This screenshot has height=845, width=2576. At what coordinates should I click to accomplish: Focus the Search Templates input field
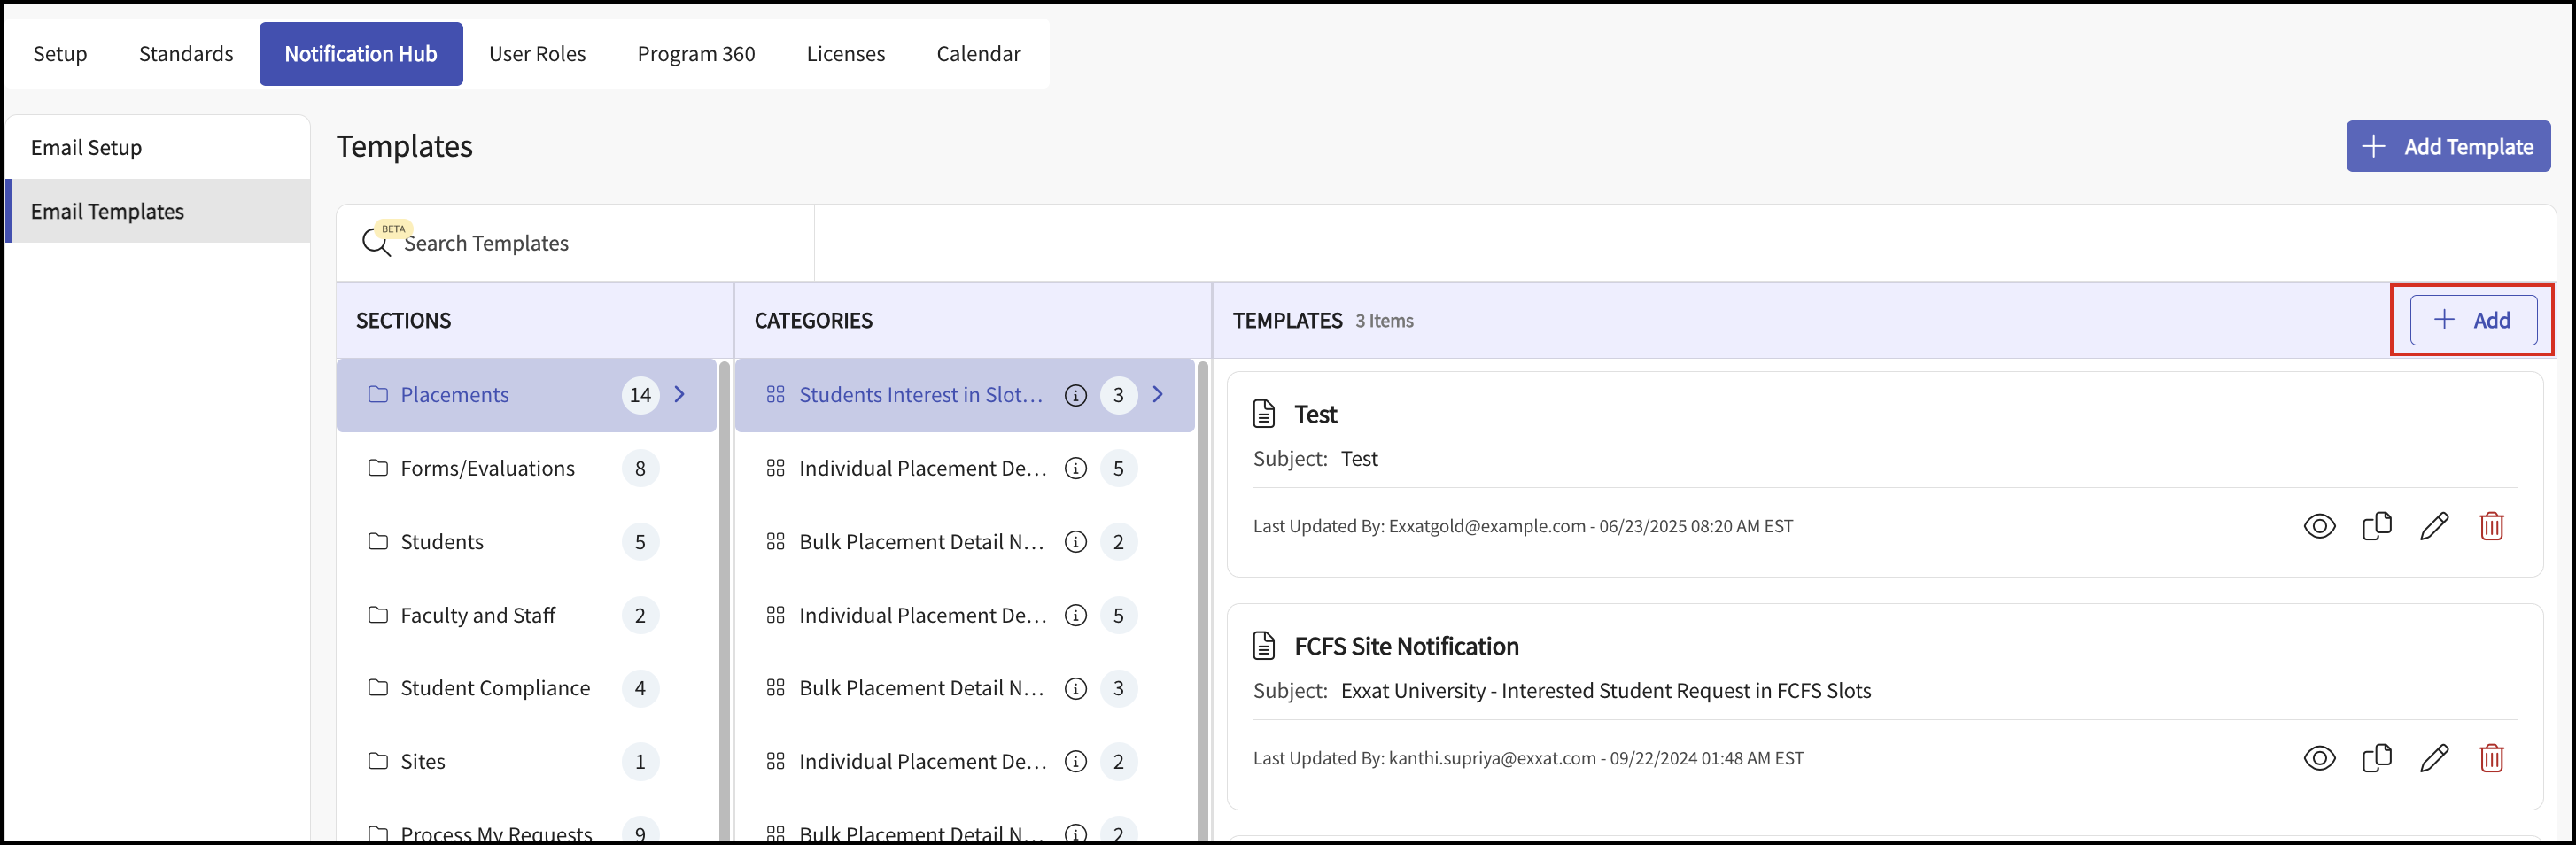click(600, 243)
